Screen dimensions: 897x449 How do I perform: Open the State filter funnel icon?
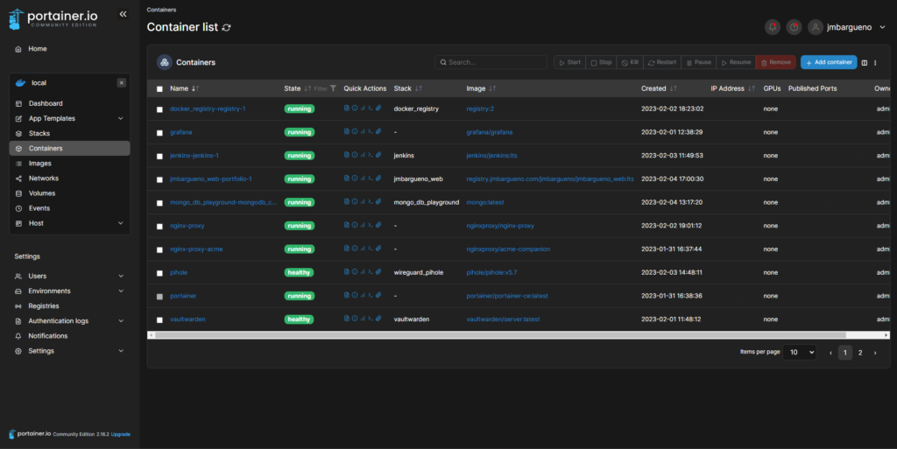(333, 88)
